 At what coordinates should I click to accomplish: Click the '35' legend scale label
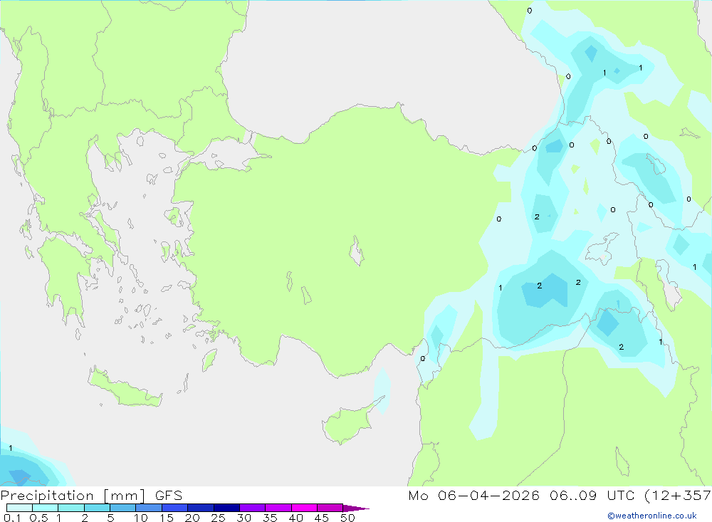(x=270, y=518)
